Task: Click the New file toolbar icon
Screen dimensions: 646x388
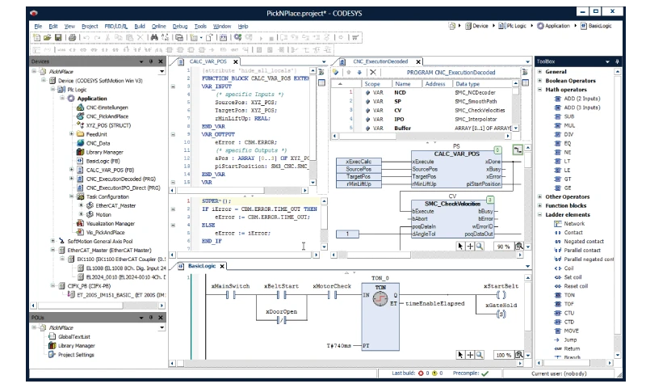Action: pyautogui.click(x=36, y=37)
